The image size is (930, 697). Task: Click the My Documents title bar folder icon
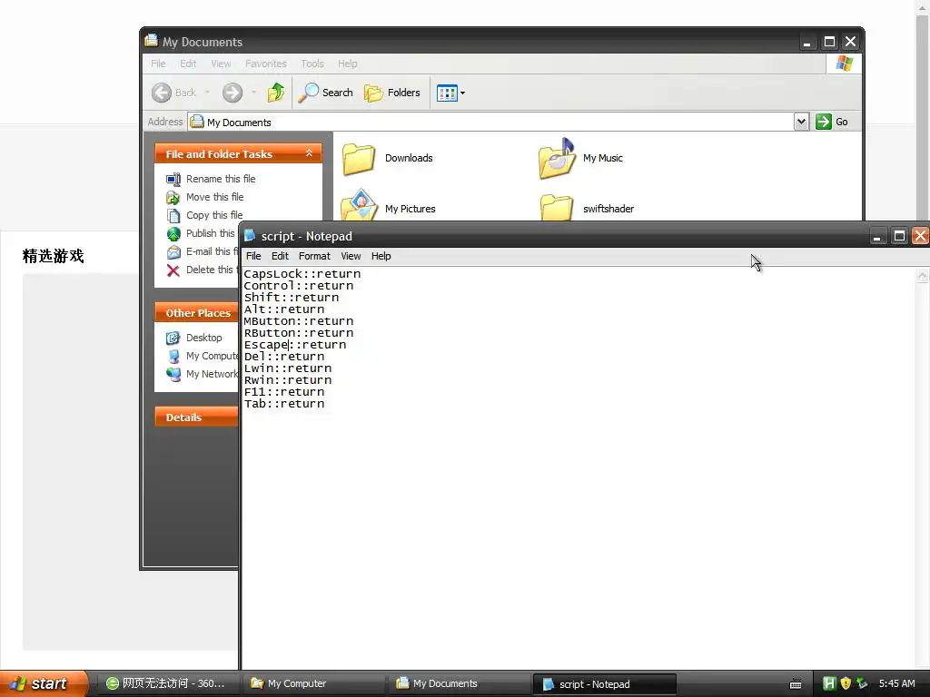pyautogui.click(x=152, y=40)
